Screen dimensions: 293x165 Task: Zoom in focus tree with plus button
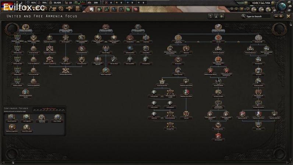(x=282, y=16)
